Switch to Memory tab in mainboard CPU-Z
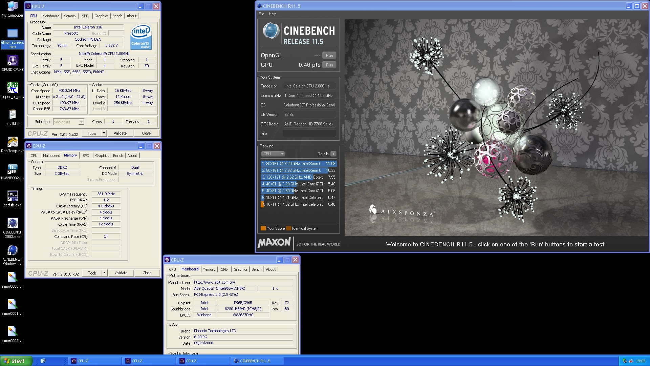650x366 pixels. [209, 269]
